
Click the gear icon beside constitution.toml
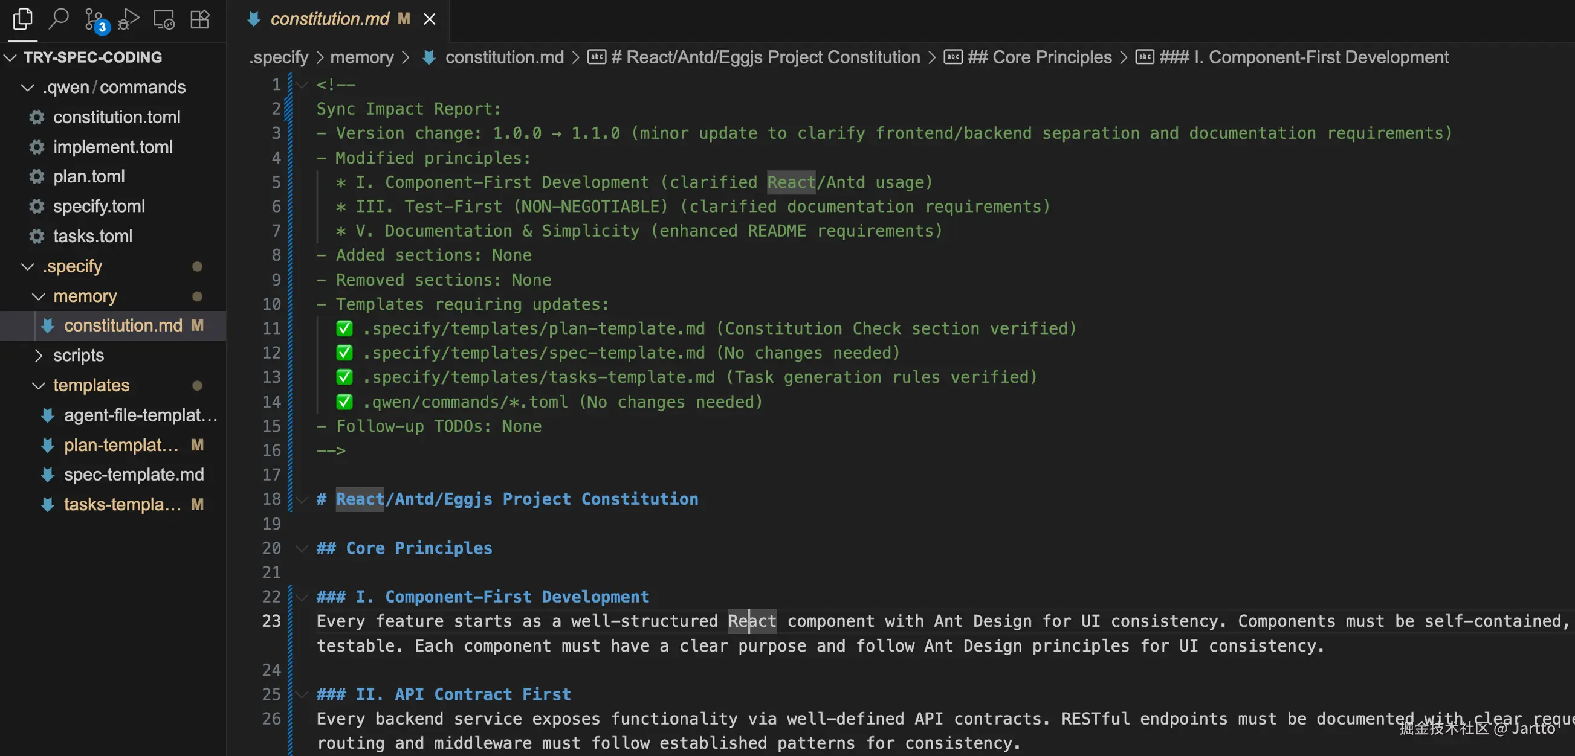point(37,117)
